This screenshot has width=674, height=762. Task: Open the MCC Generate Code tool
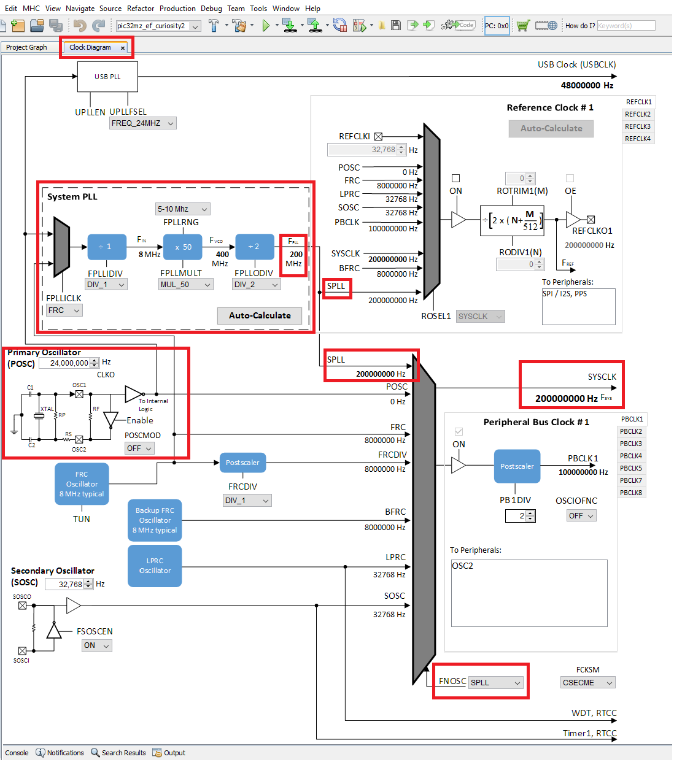pyautogui.click(x=458, y=25)
